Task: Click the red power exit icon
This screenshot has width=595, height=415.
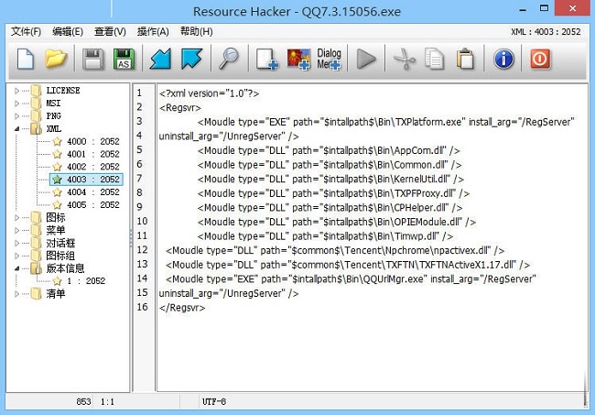Action: point(540,60)
